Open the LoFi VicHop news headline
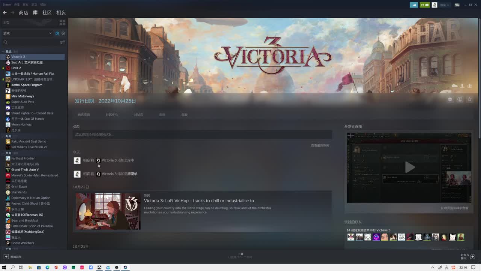Screen dimensions: 481x271 pyautogui.click(x=199, y=201)
